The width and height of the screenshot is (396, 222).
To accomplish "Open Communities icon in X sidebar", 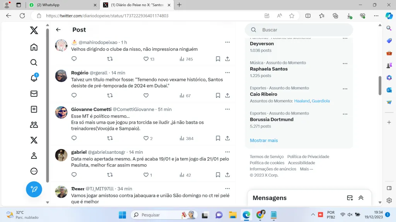I will click(34, 124).
